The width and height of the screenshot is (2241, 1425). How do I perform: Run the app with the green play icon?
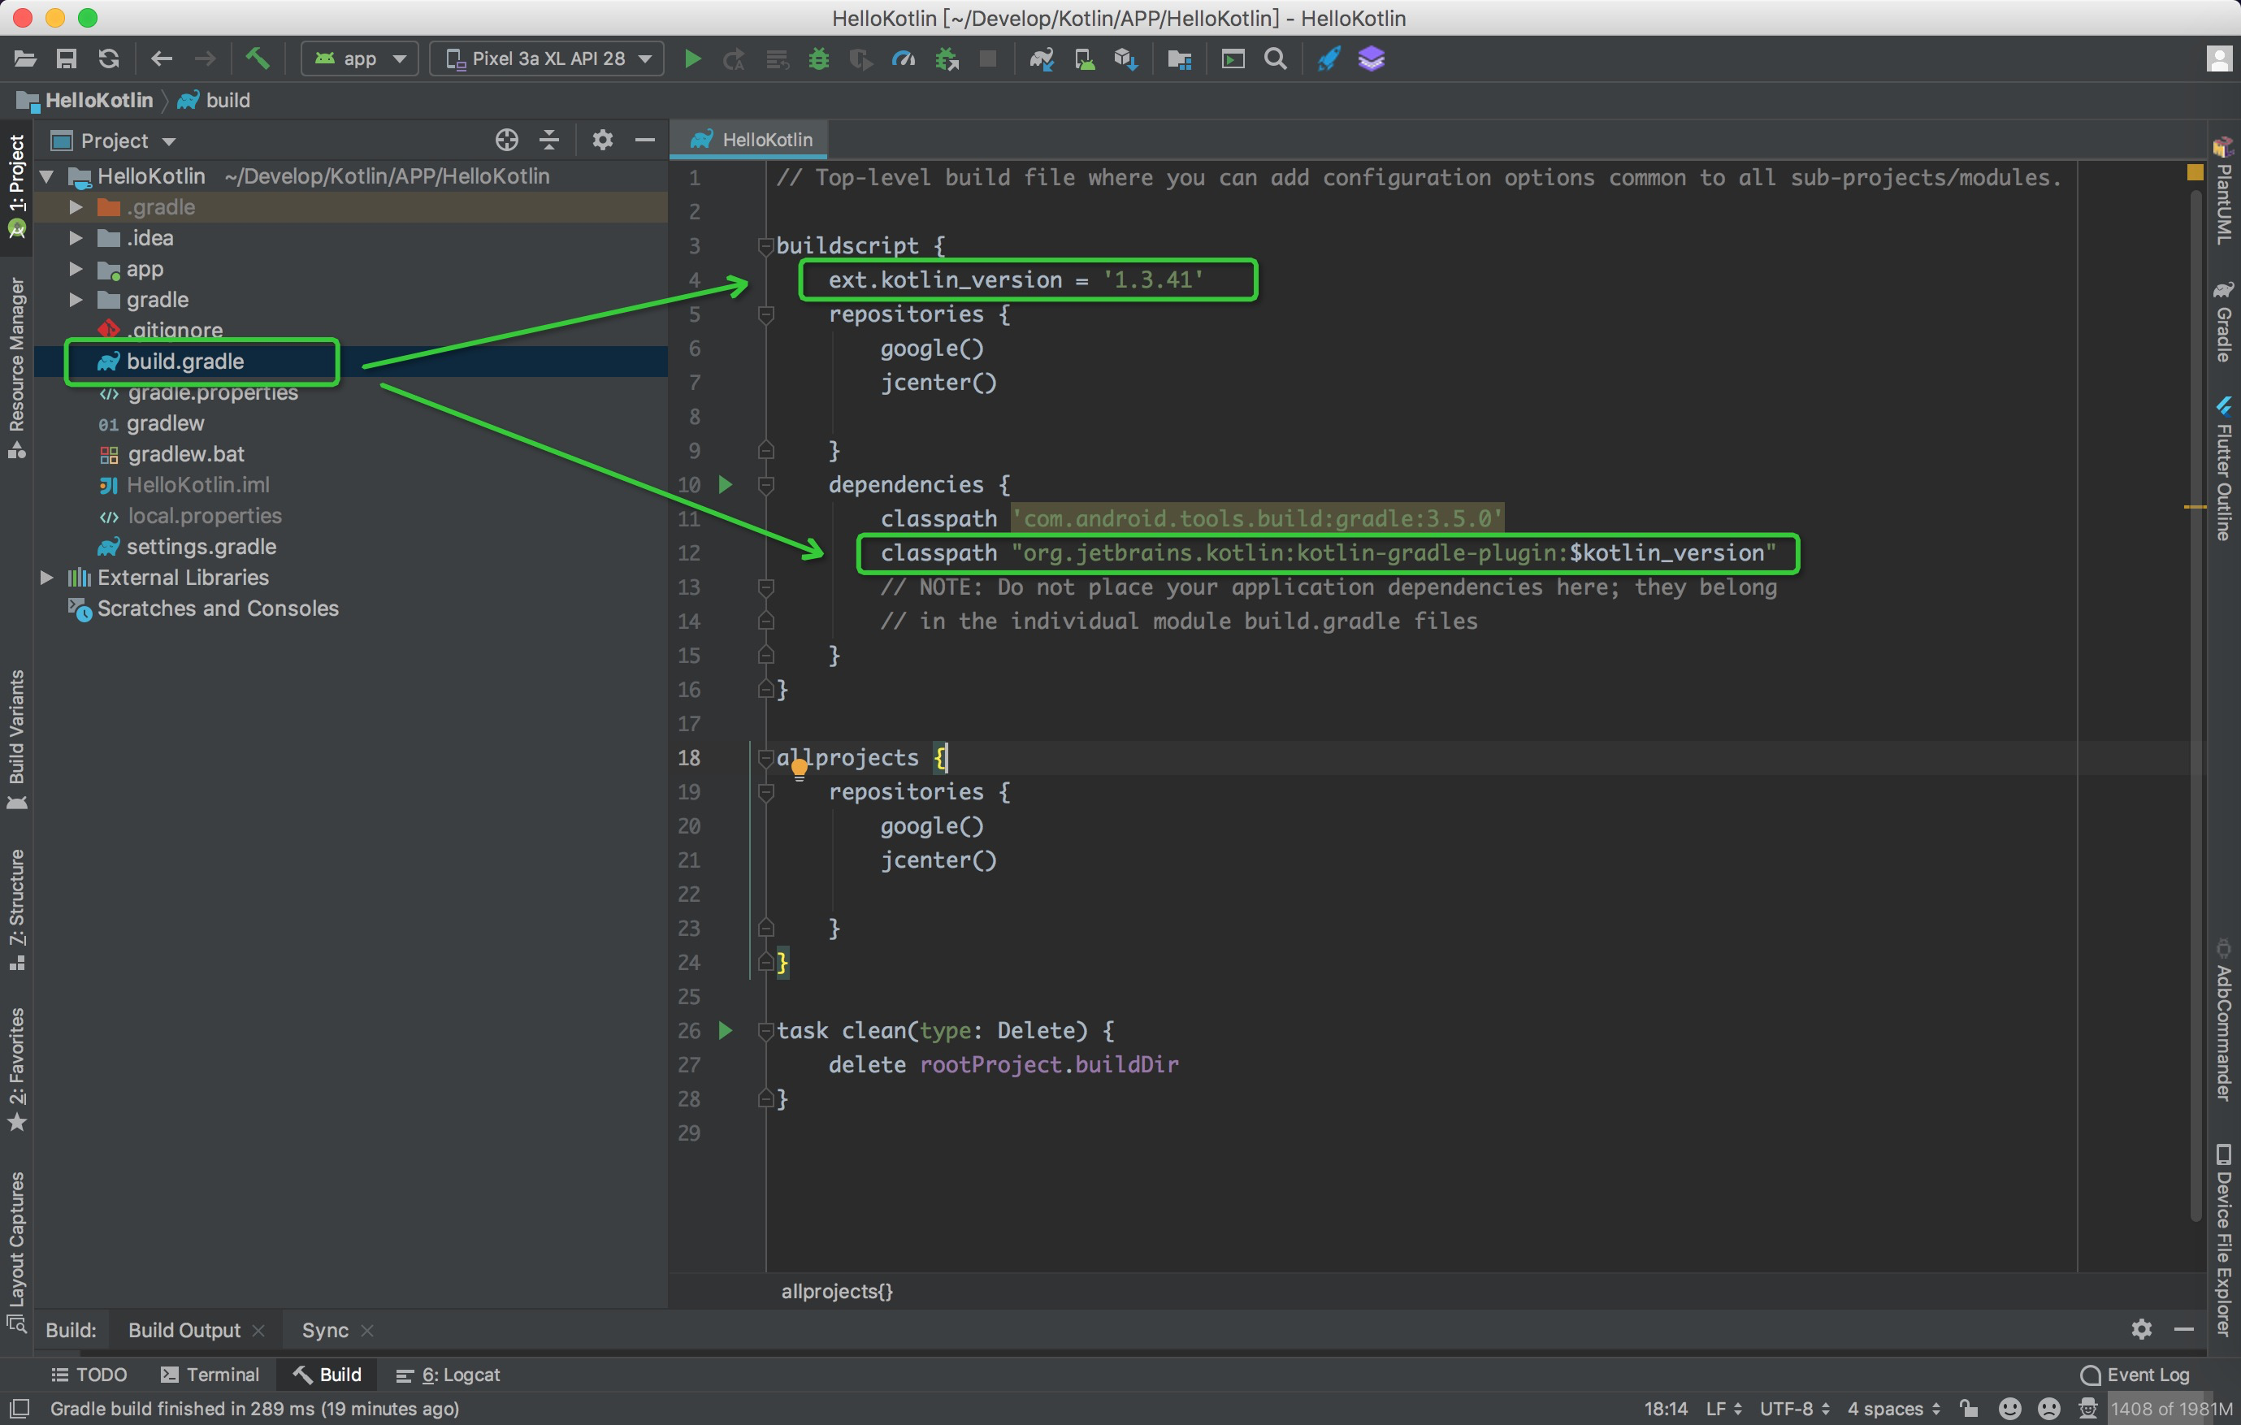(x=692, y=59)
